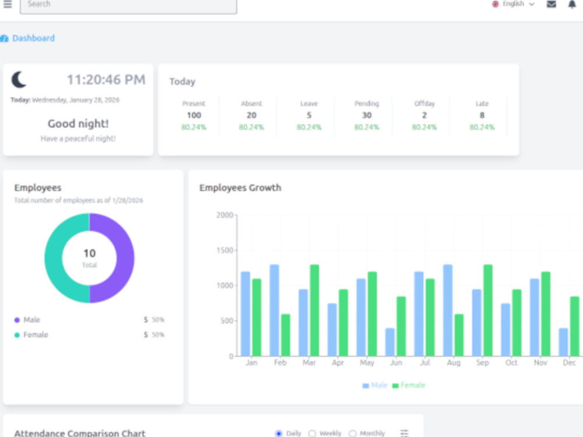This screenshot has height=437, width=583.
Task: Click the teal Female legend dot
Action: [17, 335]
